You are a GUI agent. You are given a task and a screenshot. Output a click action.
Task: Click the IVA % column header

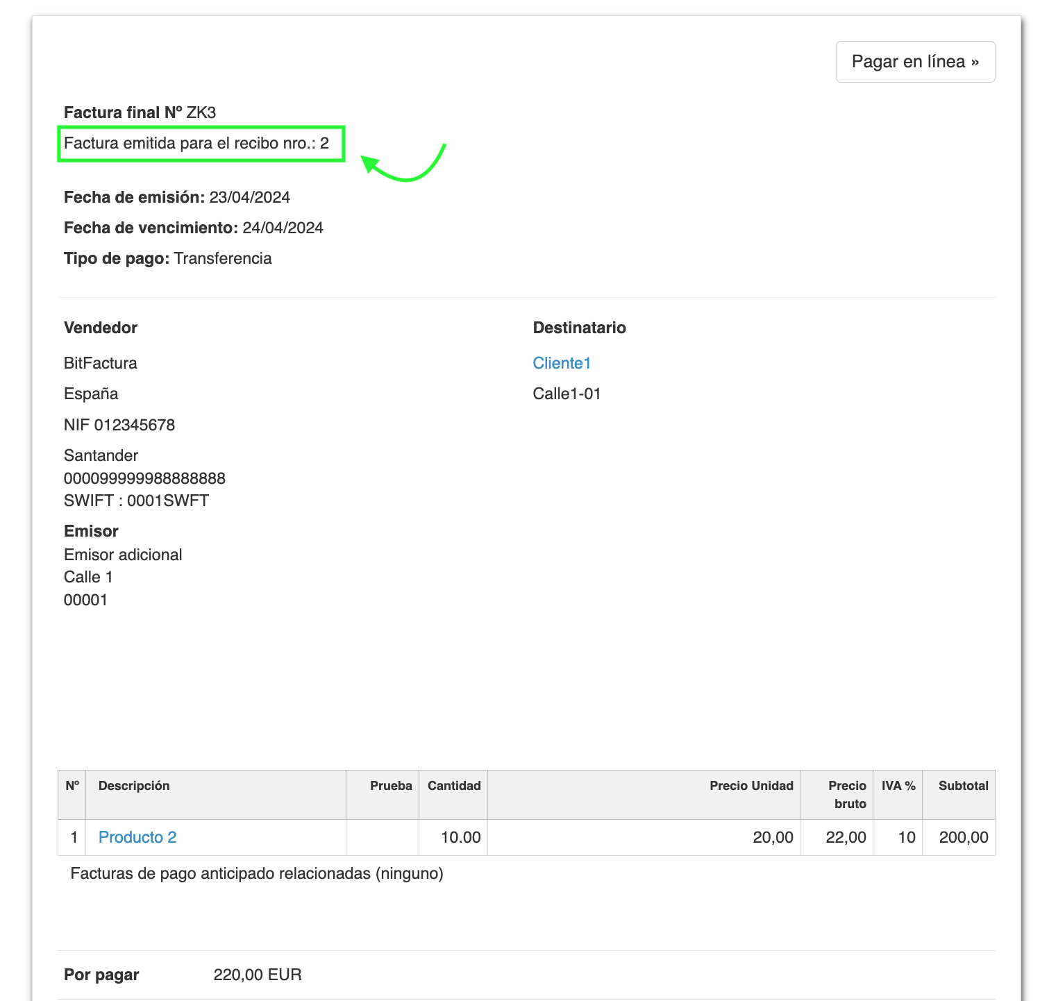click(x=898, y=786)
